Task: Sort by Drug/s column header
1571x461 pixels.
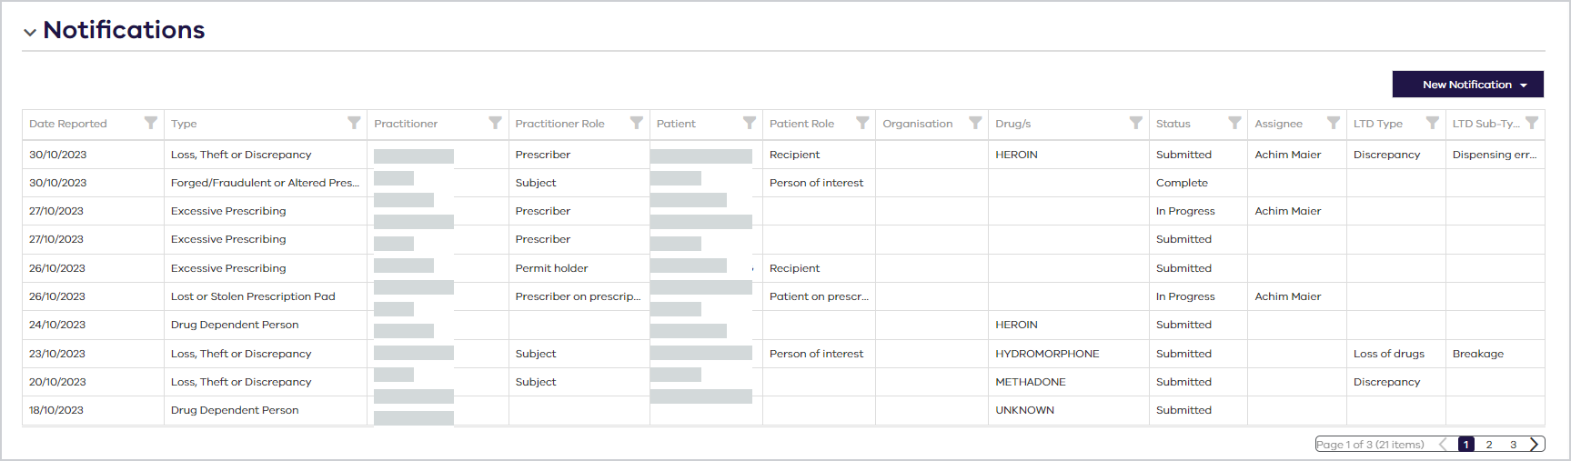Action: (x=1013, y=124)
